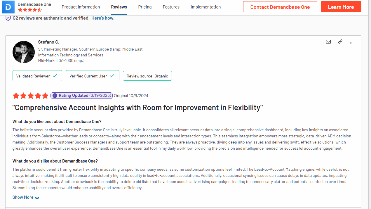Click the Rating Updated (3/19/2025) badge

tap(81, 96)
